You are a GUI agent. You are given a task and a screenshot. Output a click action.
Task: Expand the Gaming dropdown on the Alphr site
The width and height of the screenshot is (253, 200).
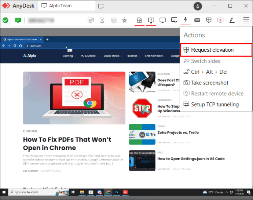pyautogui.click(x=69, y=56)
